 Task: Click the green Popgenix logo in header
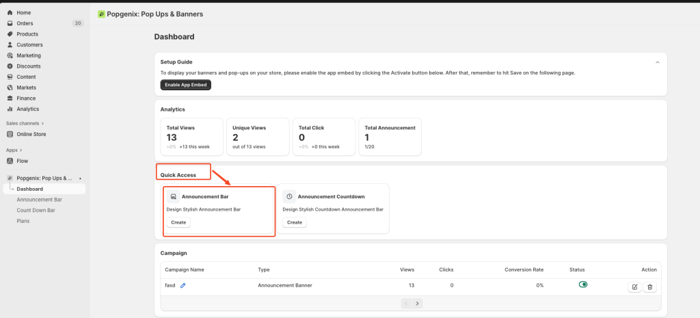101,14
